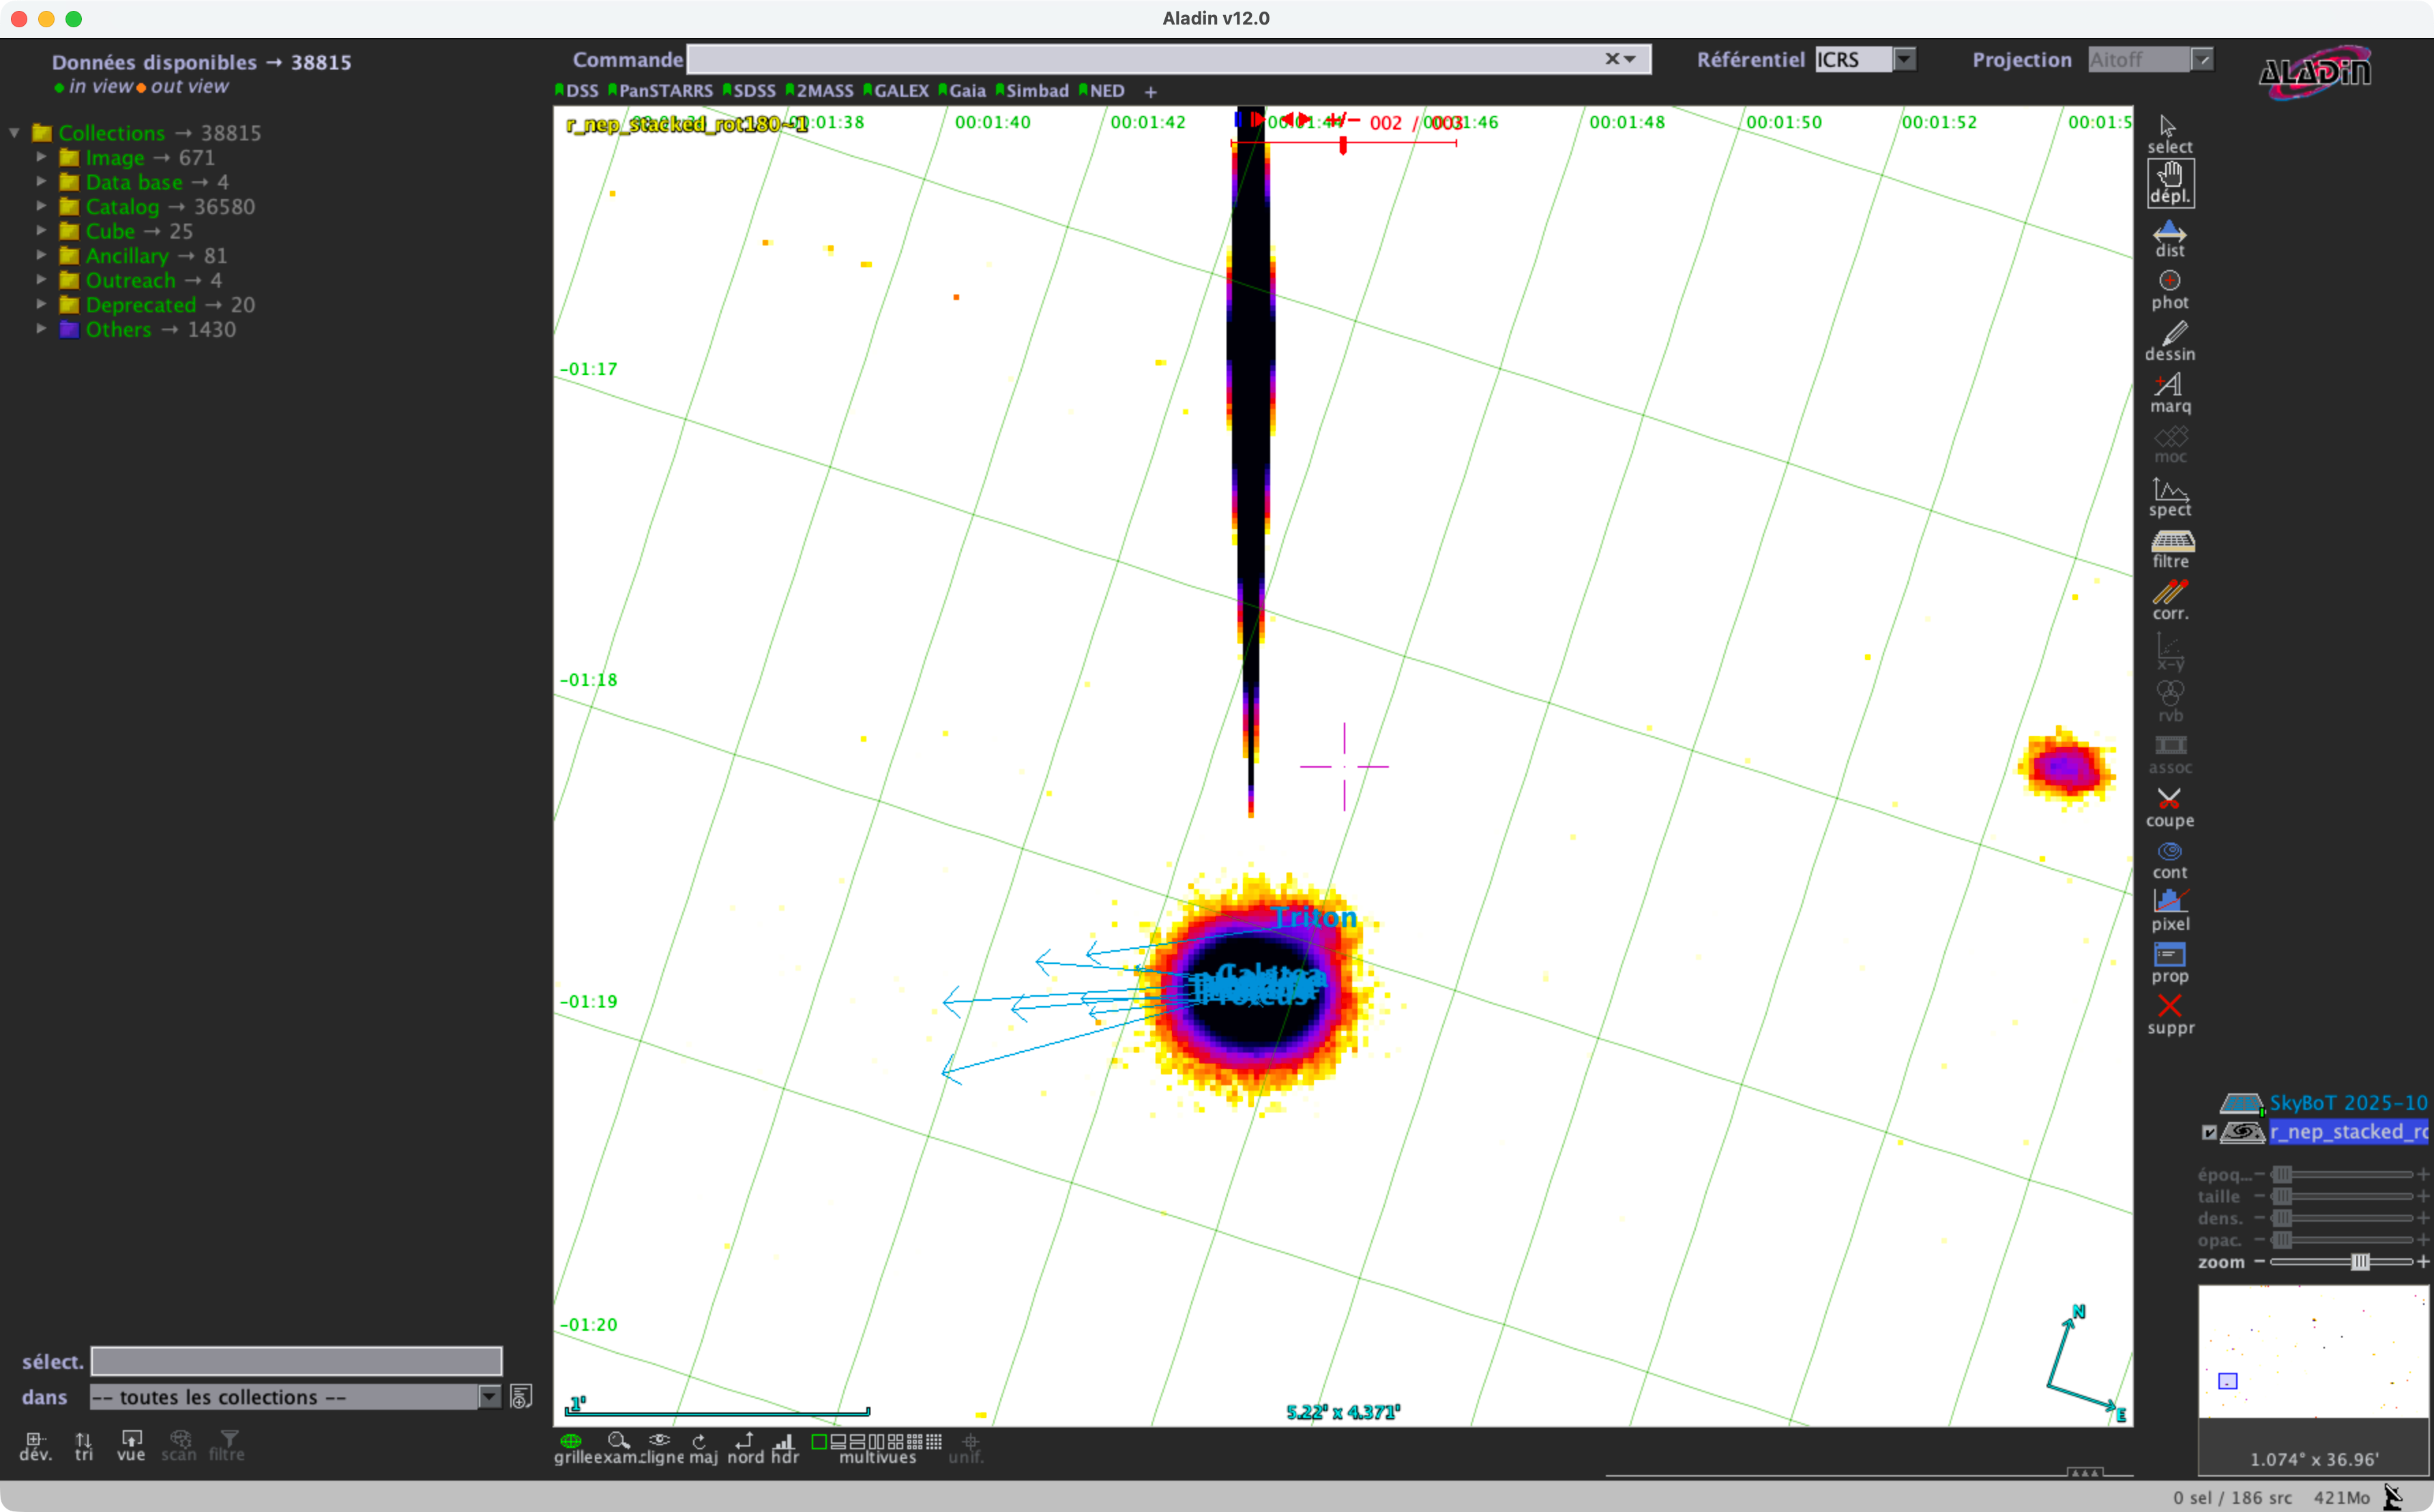The width and height of the screenshot is (2434, 1512).
Task: Select the two-column multivues layout
Action: coord(877,1442)
